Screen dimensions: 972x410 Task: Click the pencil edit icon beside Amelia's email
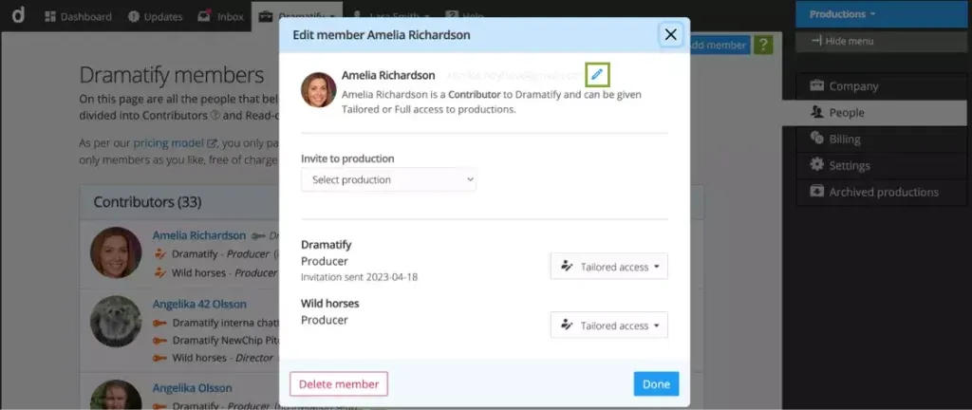click(x=597, y=74)
